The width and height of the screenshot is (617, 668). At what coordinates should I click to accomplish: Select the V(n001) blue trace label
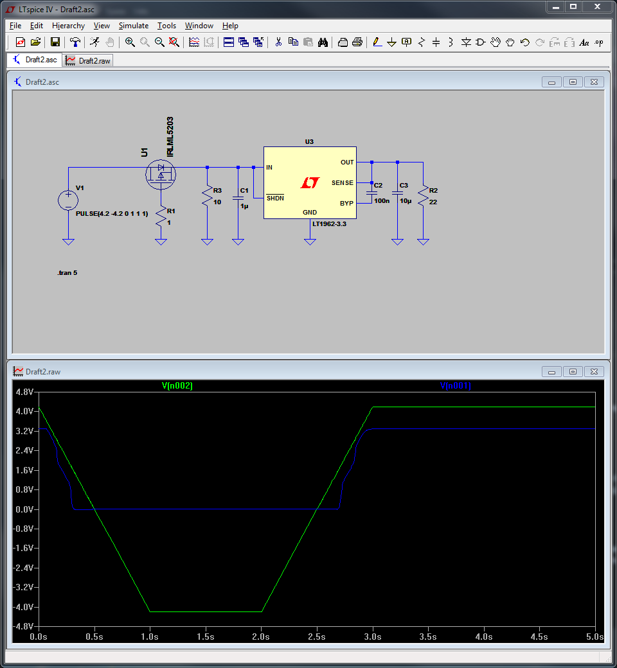(456, 385)
